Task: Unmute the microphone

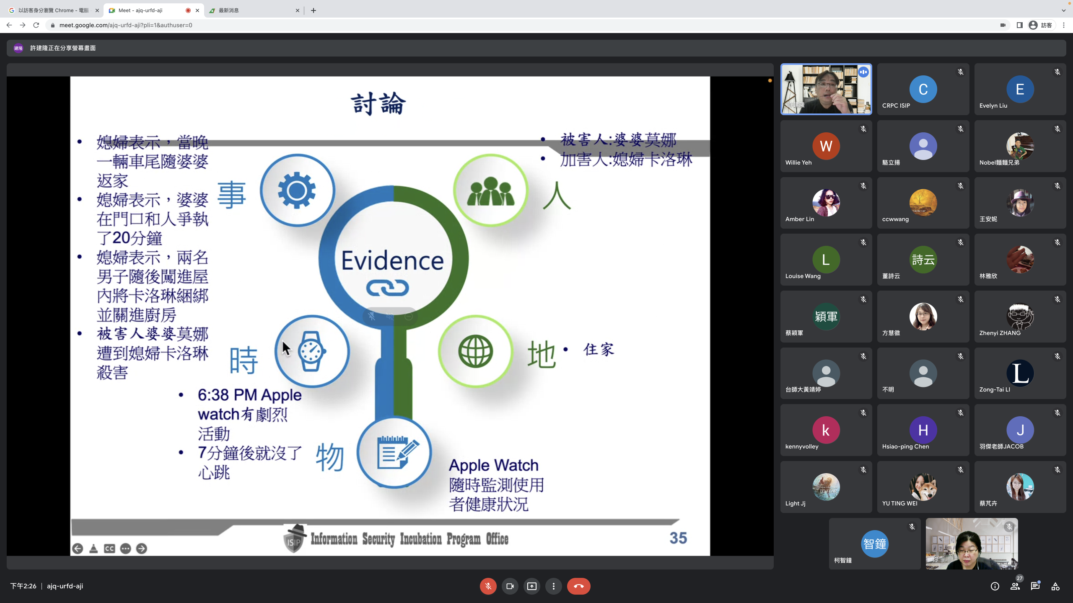Action: click(x=488, y=586)
